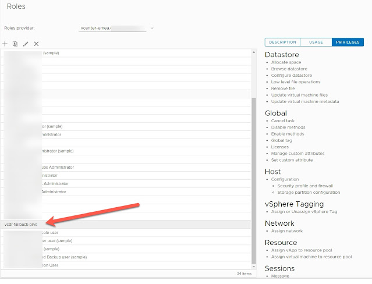Screen dimensions: 372x284
Task: Click the '34 items' count label
Action: tap(244, 274)
